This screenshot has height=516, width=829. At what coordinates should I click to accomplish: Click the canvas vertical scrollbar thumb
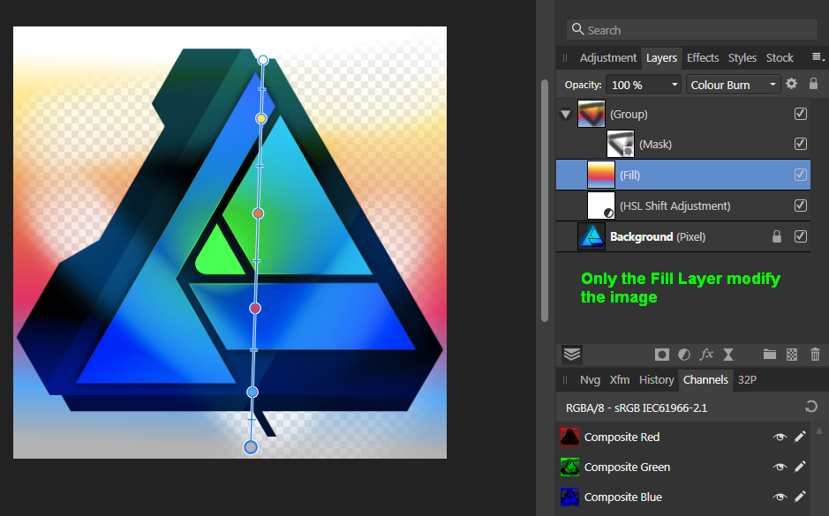pos(545,200)
